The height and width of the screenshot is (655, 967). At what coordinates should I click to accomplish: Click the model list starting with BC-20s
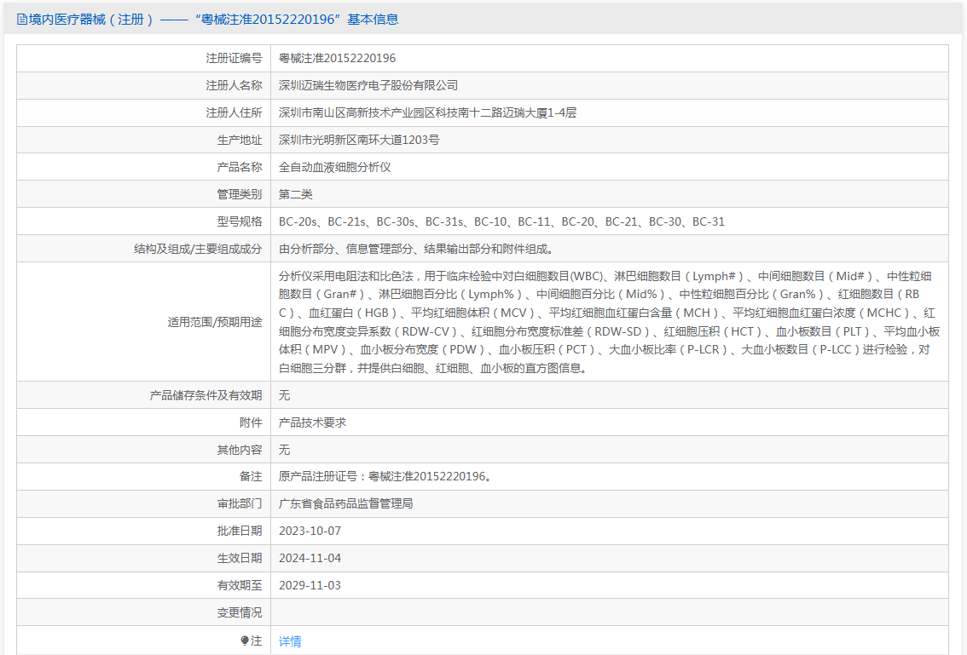(501, 221)
